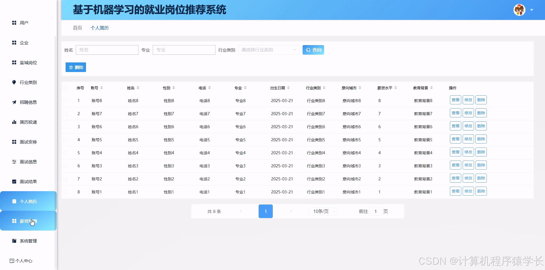Image resolution: width=545 pixels, height=270 pixels.
Task: Click the 查询 search button
Action: (313, 50)
